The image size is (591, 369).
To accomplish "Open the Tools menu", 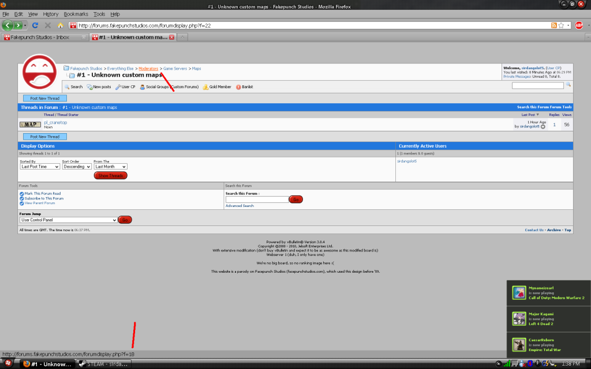I will tap(99, 14).
